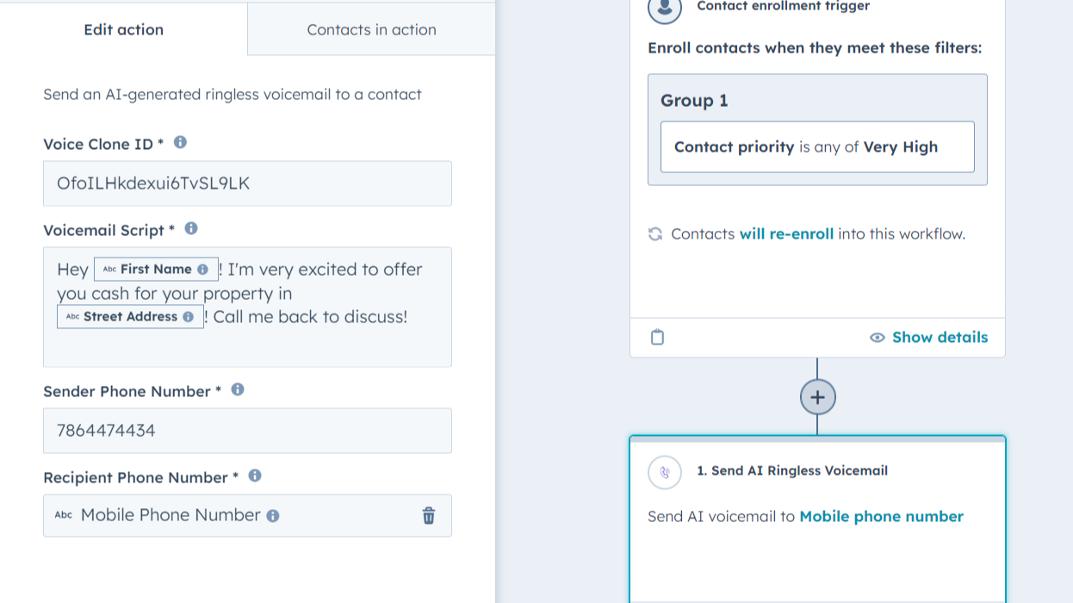1073x603 pixels.
Task: Click info icon beside Voicemail Script label
Action: [x=191, y=229]
